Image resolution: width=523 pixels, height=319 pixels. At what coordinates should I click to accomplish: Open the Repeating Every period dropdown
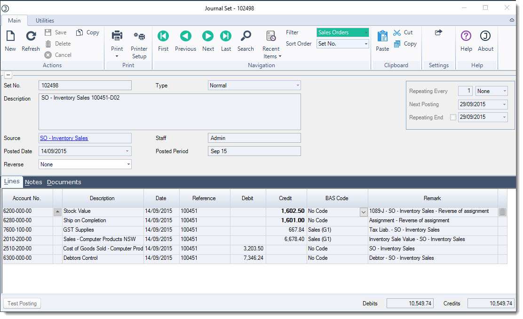[x=491, y=91]
